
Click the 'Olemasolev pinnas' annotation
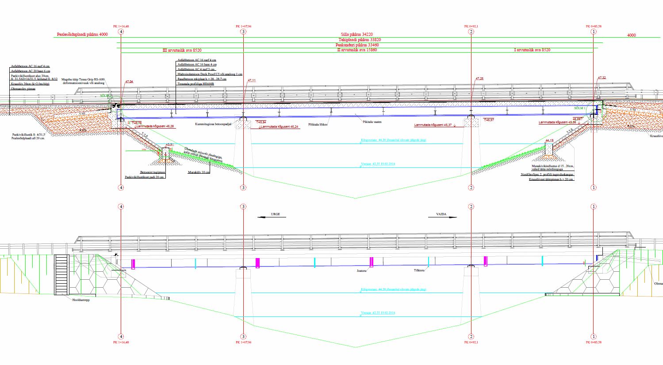23,89
